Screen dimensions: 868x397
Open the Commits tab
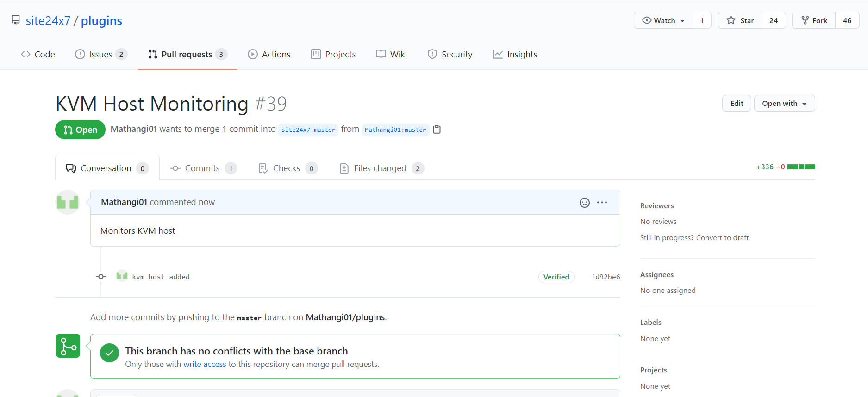click(x=203, y=168)
